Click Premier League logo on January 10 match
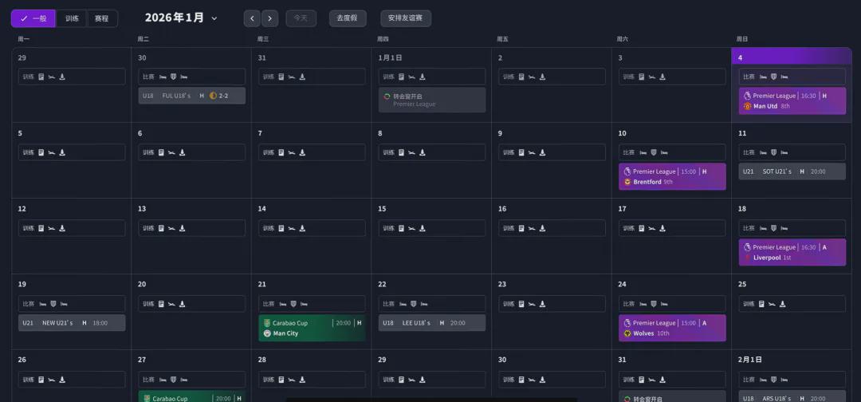 point(627,171)
